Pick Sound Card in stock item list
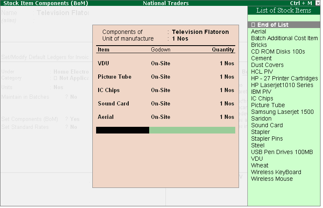The image size is (323, 208). coord(267,125)
